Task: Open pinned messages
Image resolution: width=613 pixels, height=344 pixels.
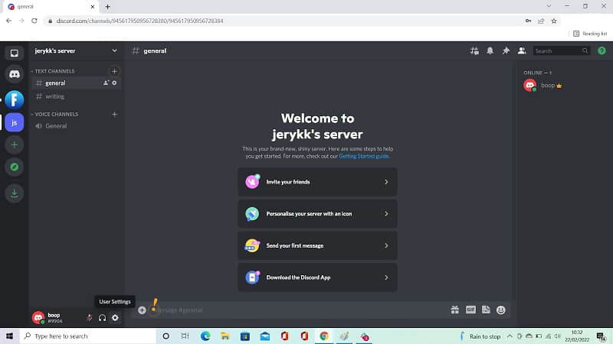Action: click(506, 50)
